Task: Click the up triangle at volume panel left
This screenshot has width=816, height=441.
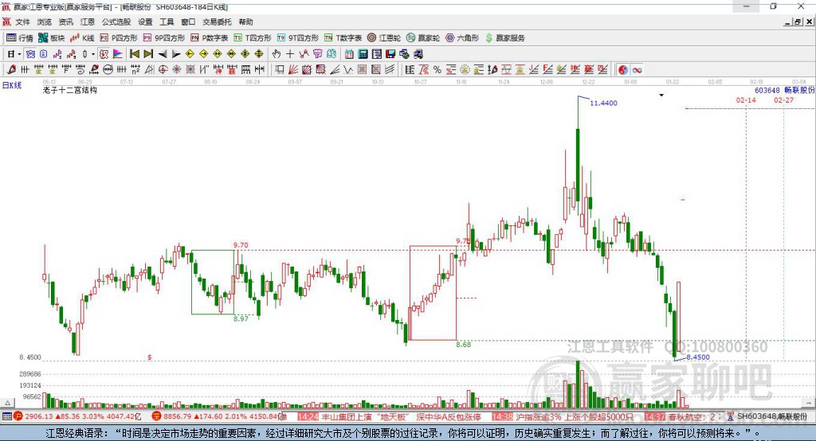Action: (x=7, y=403)
